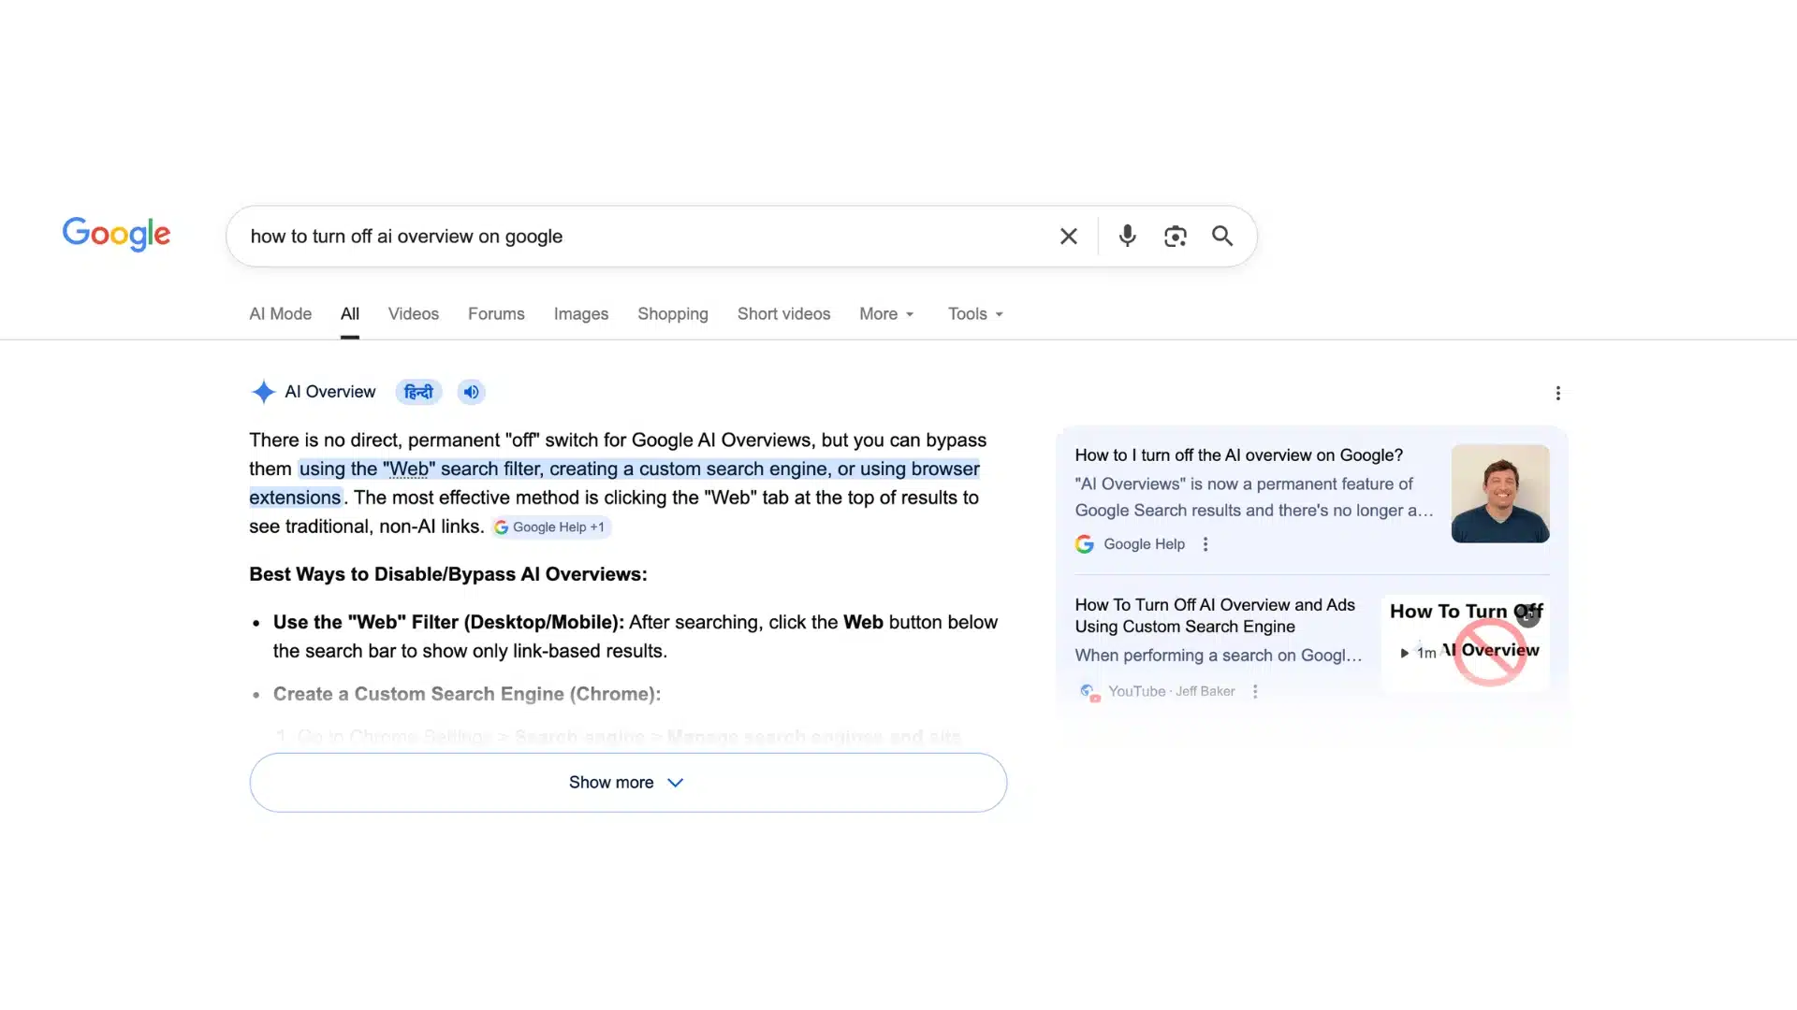The image size is (1797, 1010).
Task: Open the Tools dropdown
Action: click(975, 314)
